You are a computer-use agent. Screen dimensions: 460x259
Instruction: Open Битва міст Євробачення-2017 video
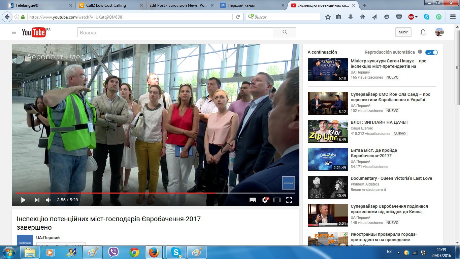374,153
